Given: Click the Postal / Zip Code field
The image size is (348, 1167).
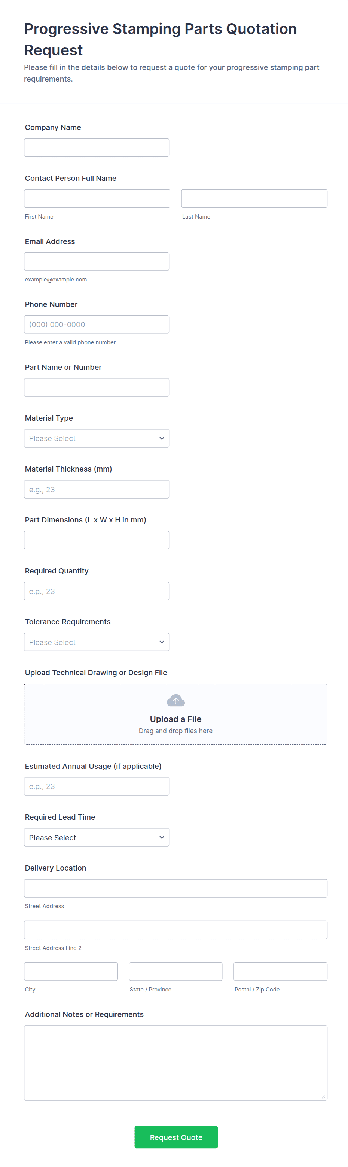Looking at the screenshot, I should coord(280,971).
